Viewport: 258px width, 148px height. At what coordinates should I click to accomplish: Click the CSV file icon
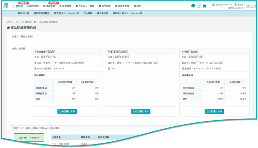[x=109, y=69]
